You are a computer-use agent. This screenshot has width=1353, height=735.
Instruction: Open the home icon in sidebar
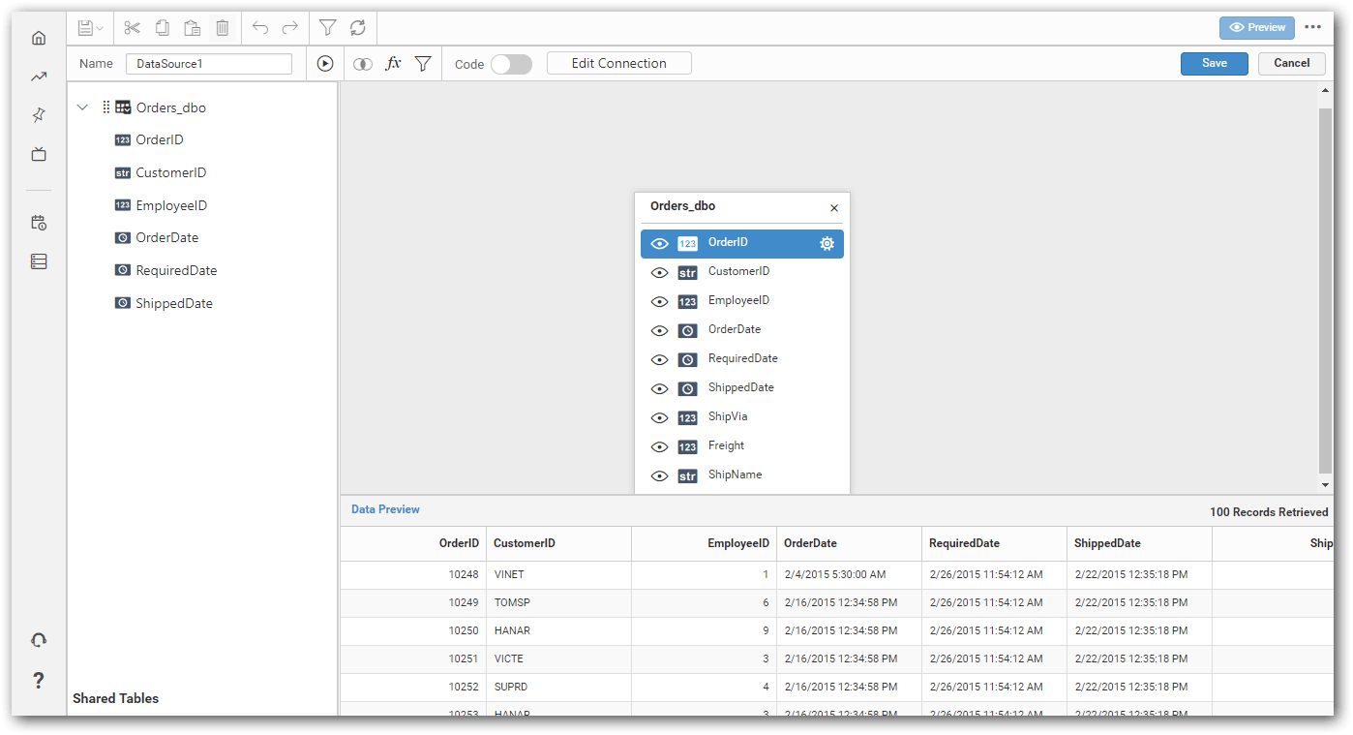[x=39, y=38]
